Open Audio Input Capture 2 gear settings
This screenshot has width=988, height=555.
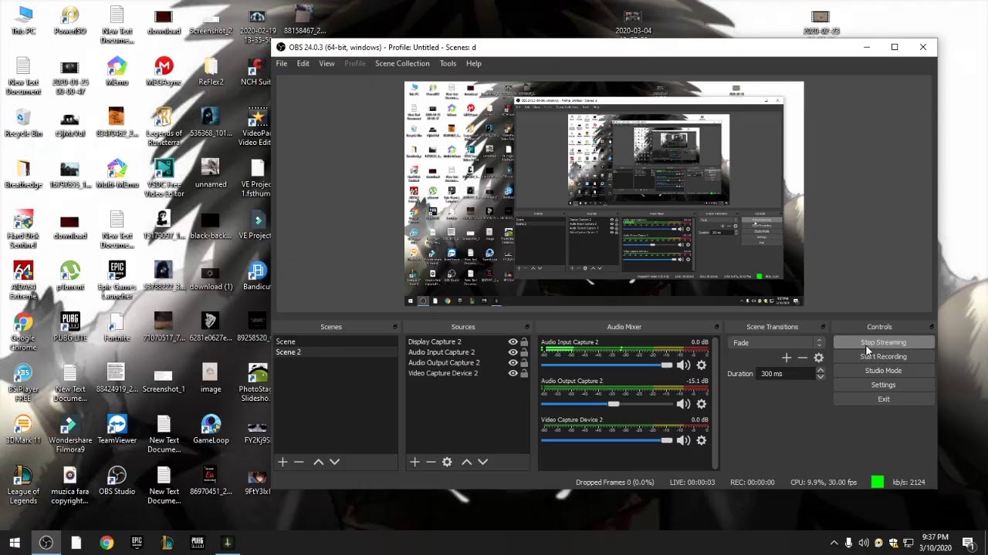coord(701,365)
